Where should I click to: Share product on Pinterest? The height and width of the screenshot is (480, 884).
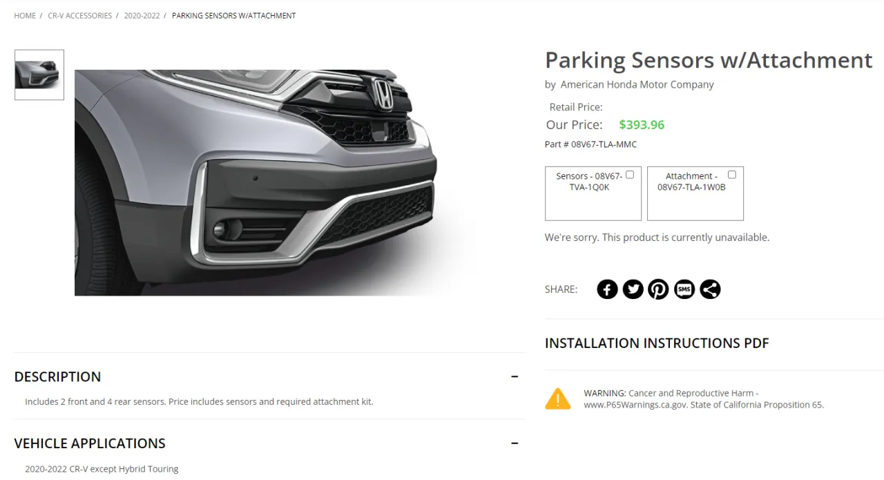pos(658,289)
